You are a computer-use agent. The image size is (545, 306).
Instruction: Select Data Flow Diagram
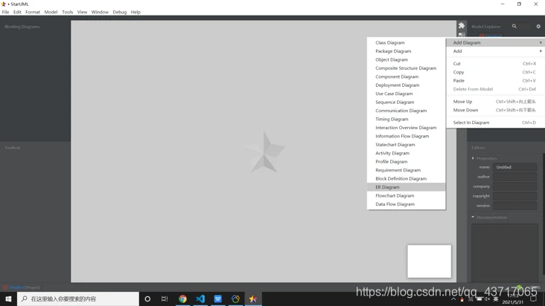pos(407,204)
